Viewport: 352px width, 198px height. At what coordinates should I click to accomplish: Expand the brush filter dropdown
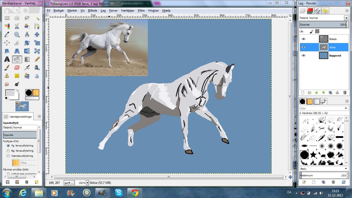click(346, 108)
